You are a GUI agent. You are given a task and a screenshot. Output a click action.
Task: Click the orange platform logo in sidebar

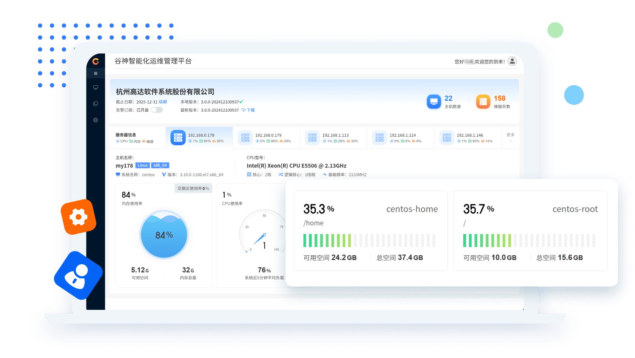tap(96, 61)
